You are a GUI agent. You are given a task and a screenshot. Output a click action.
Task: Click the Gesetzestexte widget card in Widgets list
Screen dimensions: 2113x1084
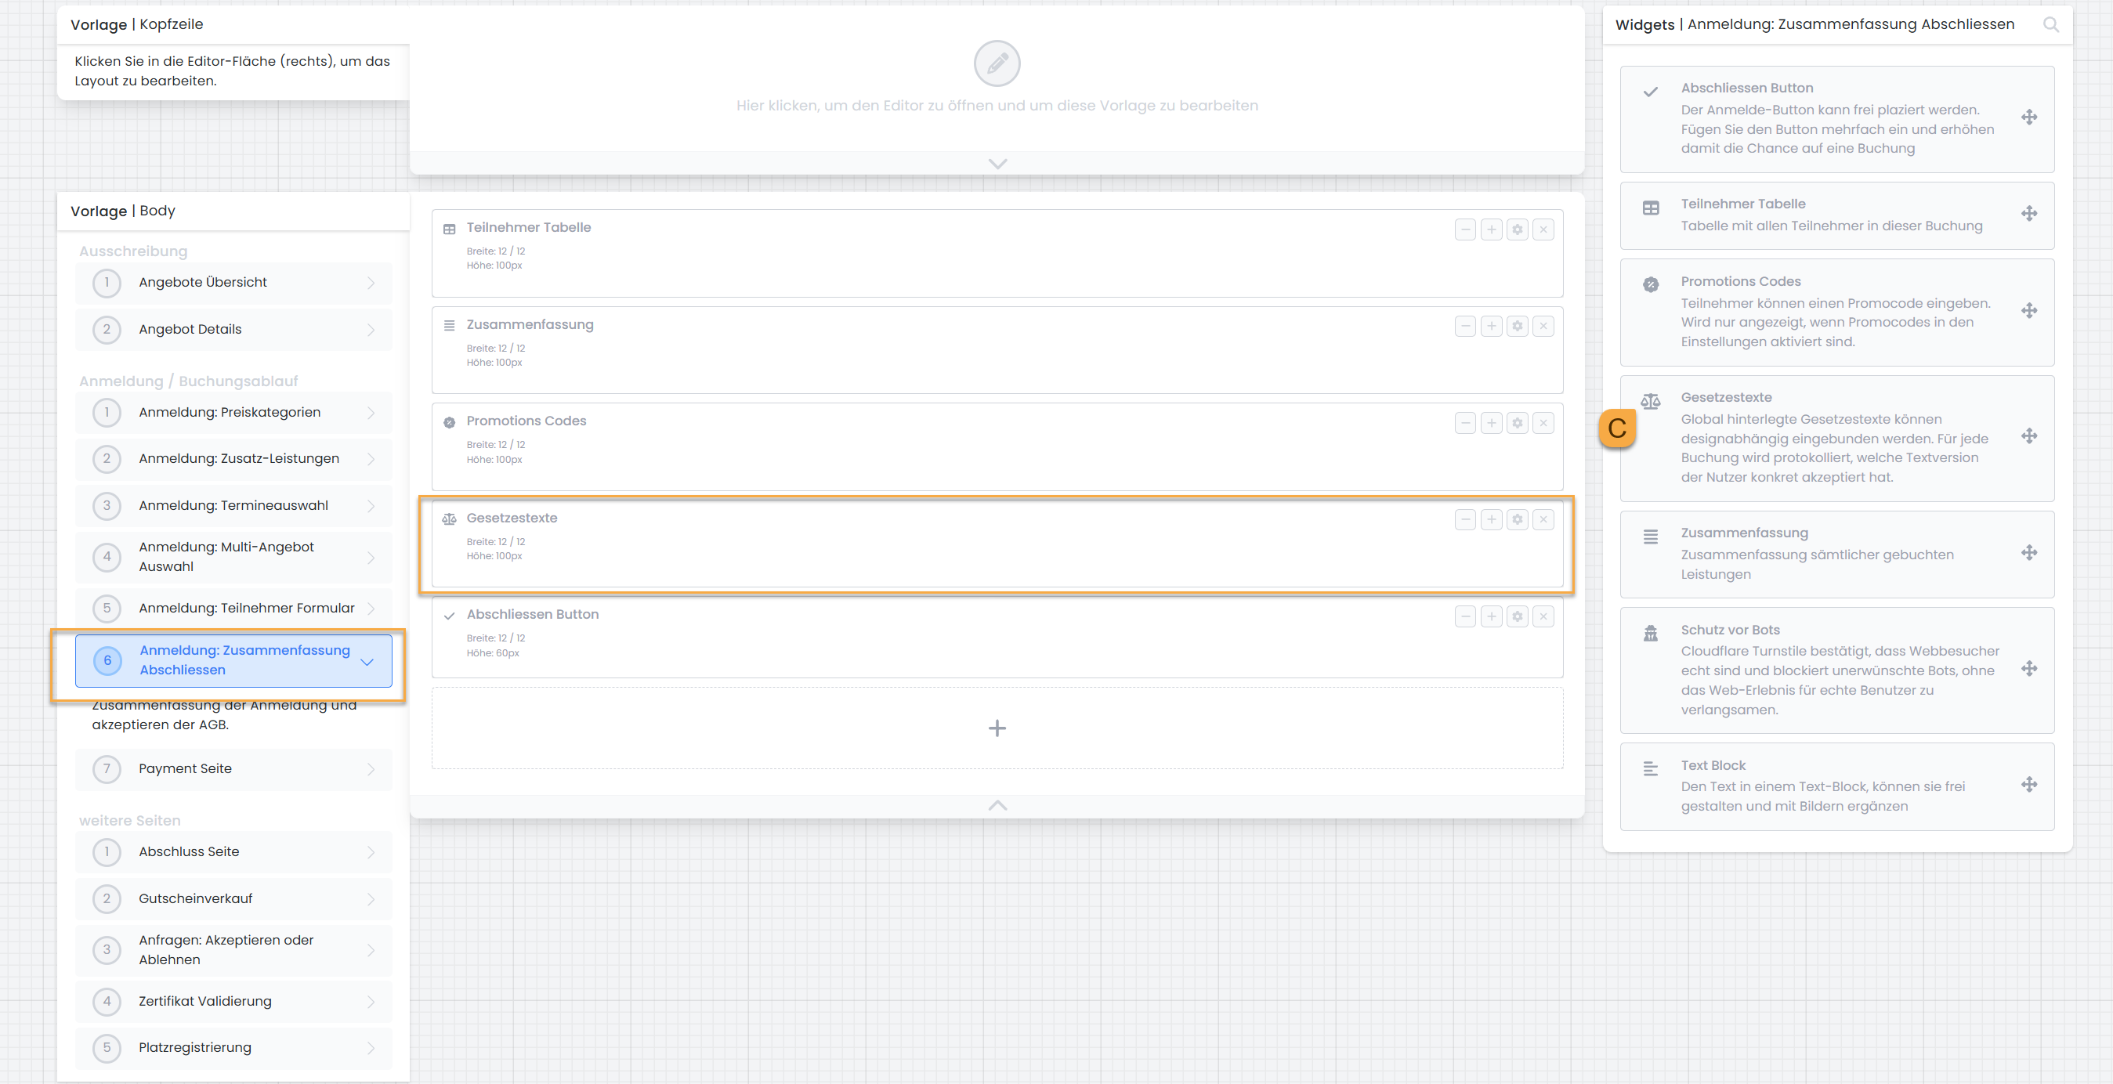1836,438
